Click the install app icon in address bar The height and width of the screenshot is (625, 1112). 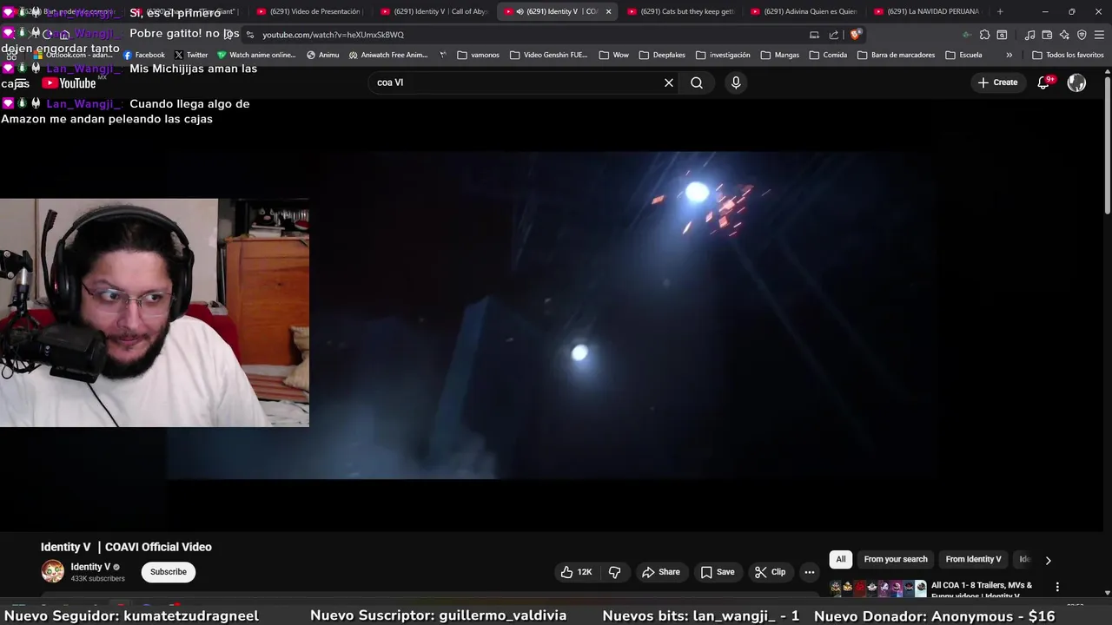point(814,35)
